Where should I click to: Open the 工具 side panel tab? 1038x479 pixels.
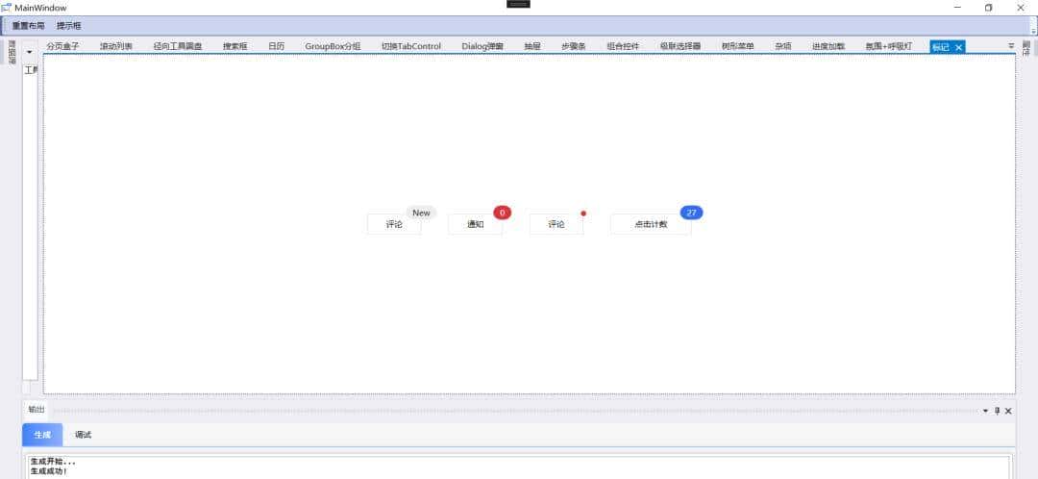tap(31, 70)
